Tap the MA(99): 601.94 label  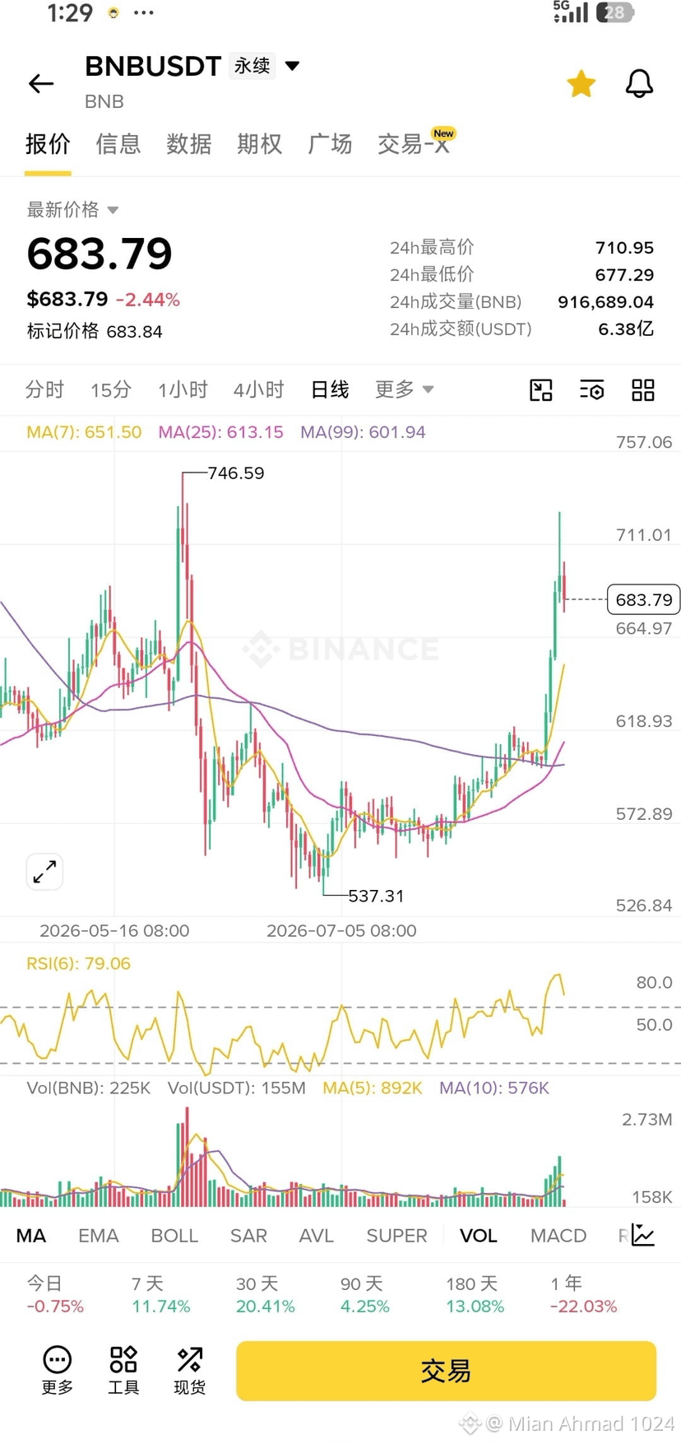pos(363,432)
